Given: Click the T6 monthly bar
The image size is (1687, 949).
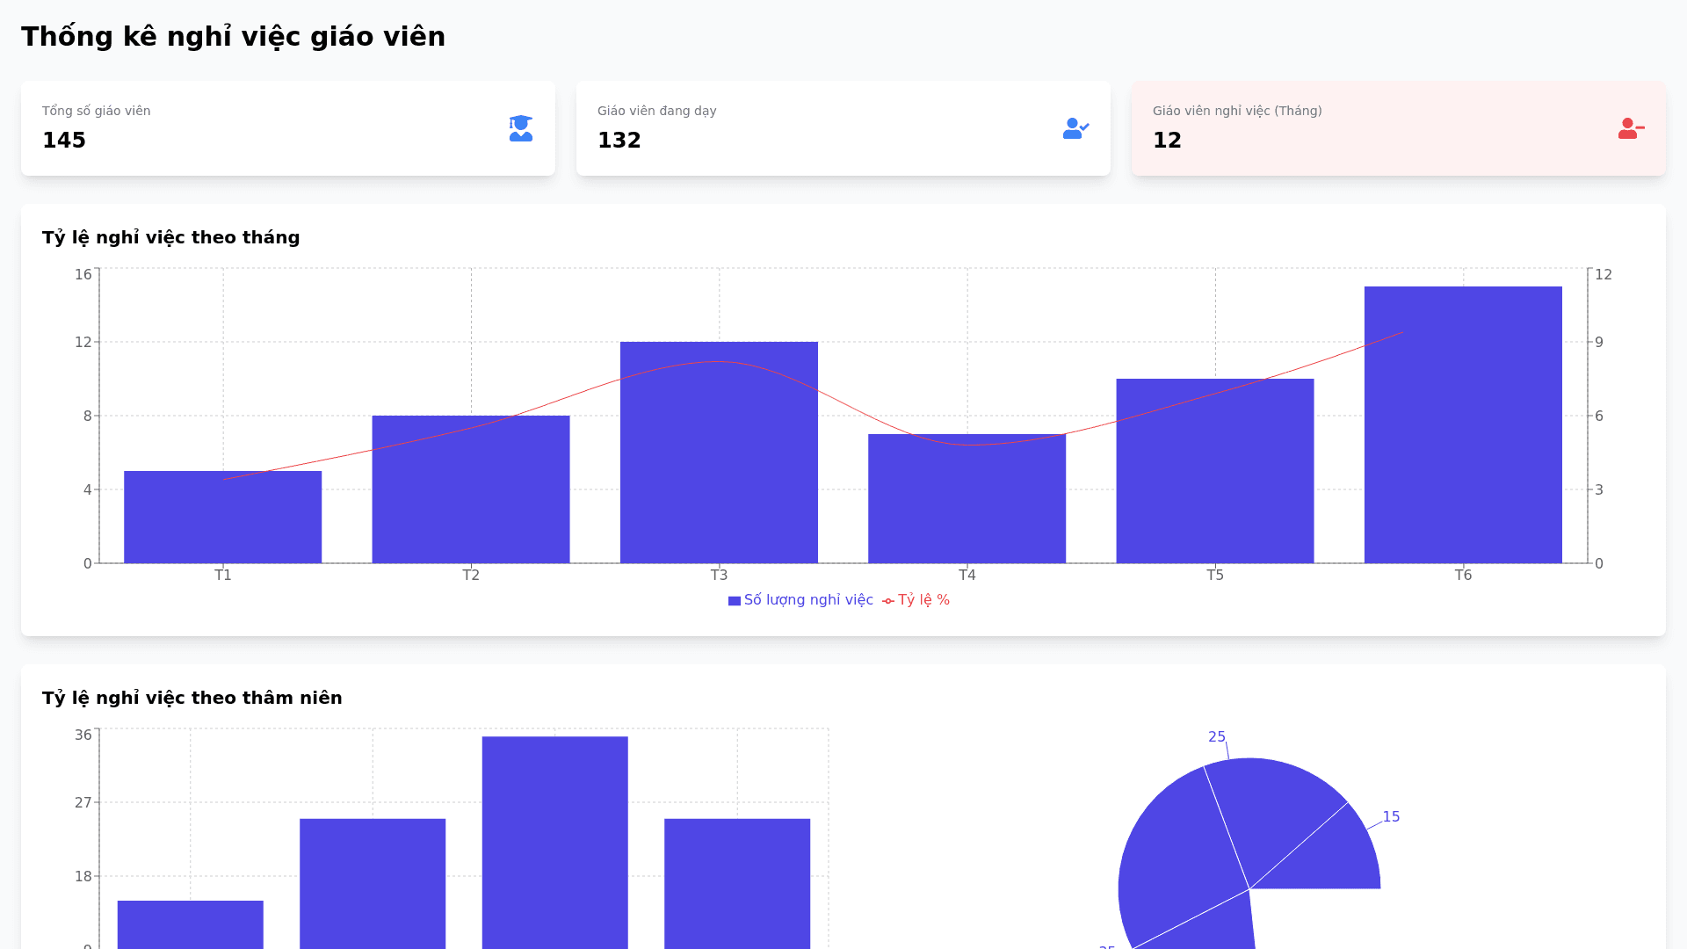Looking at the screenshot, I should pos(1463,425).
